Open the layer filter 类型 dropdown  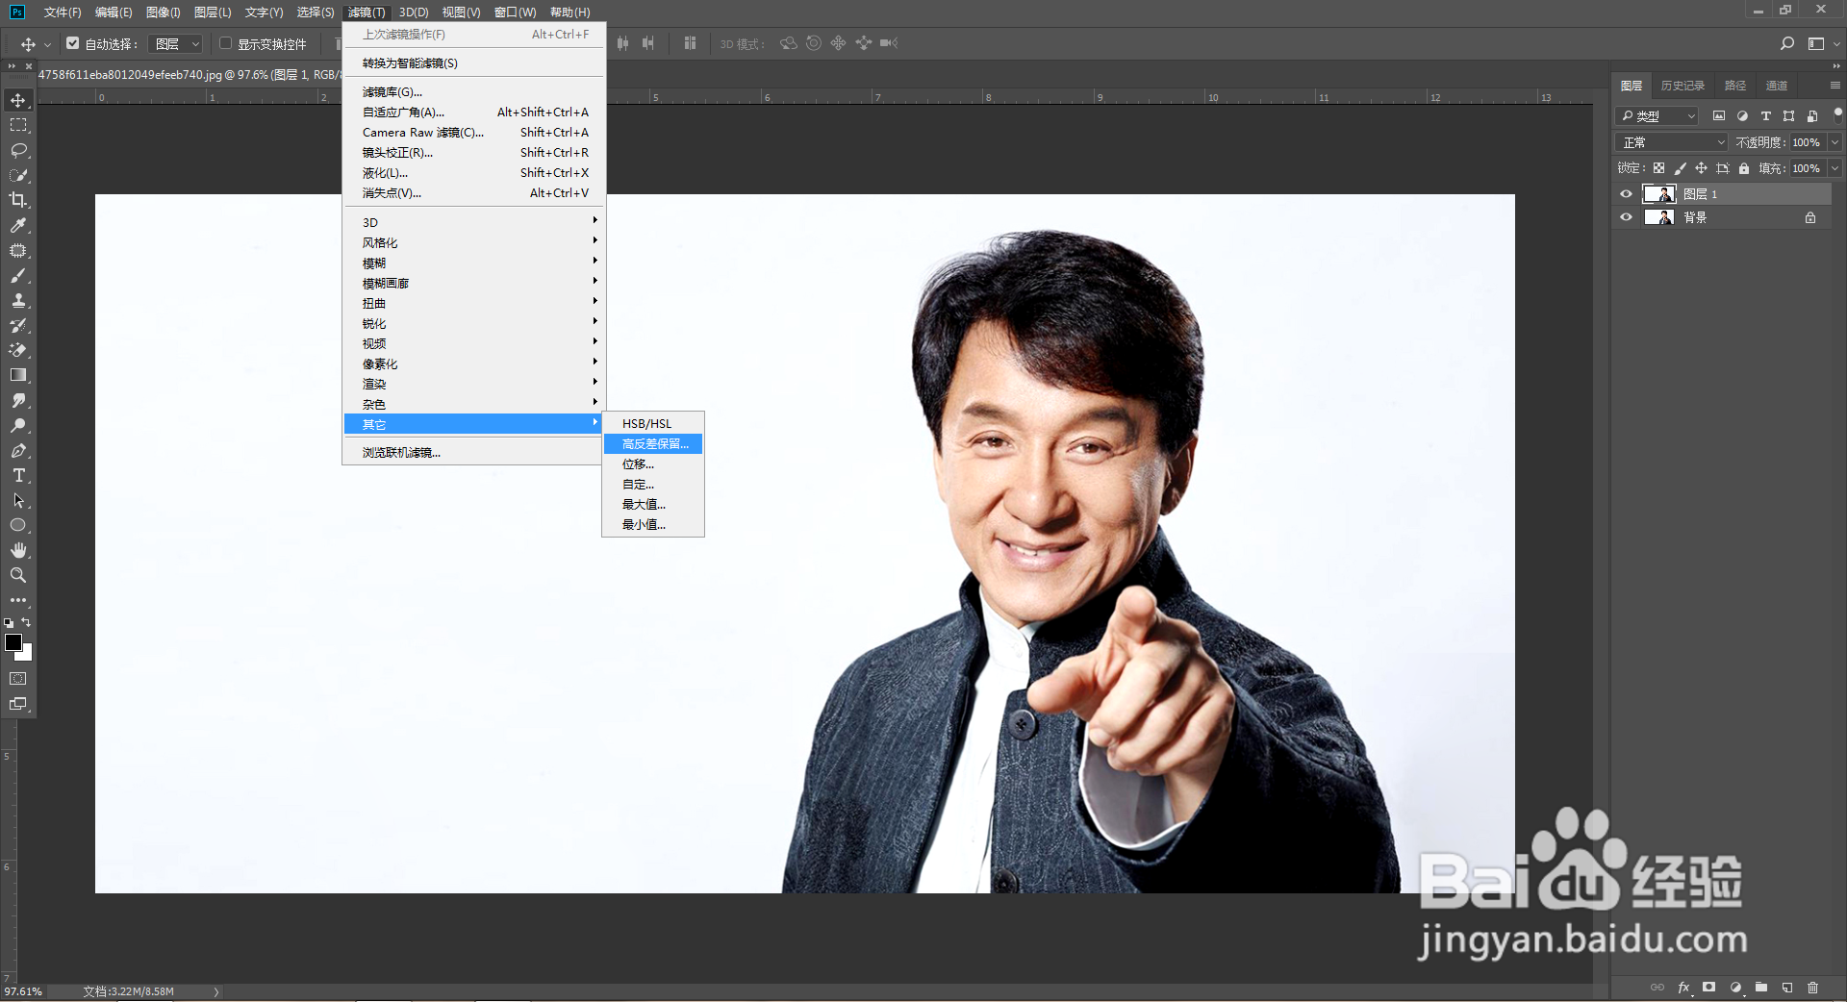[1657, 116]
